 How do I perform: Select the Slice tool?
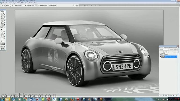point(4,18)
